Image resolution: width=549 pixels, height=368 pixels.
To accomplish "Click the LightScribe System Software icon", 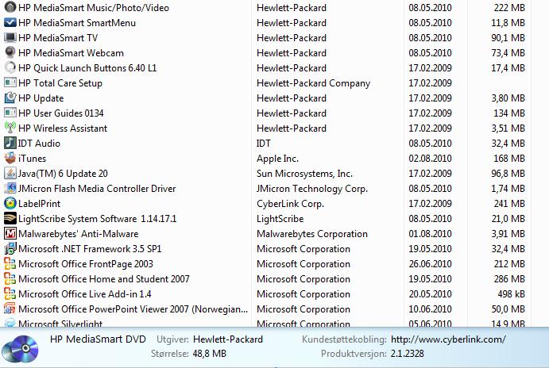I will click(x=10, y=218).
